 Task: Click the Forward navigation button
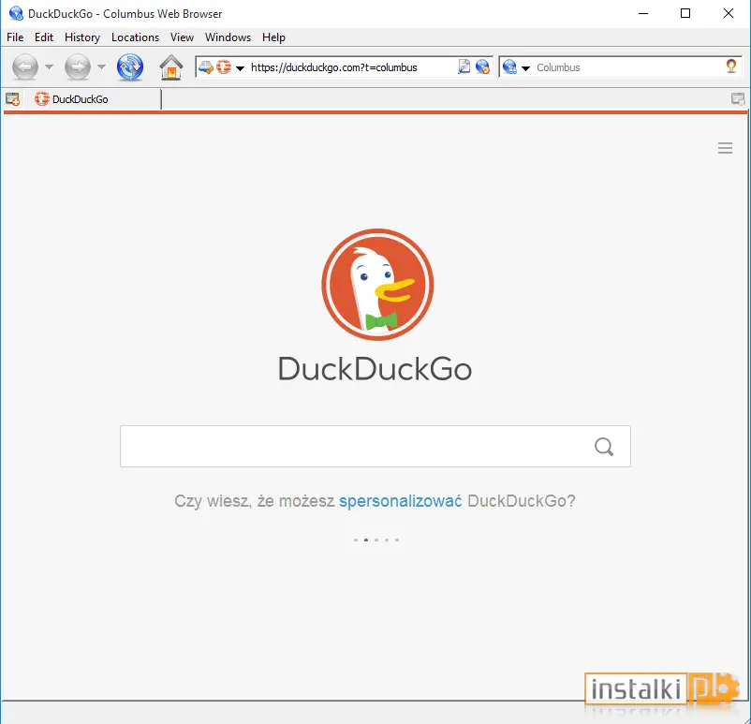(x=78, y=67)
